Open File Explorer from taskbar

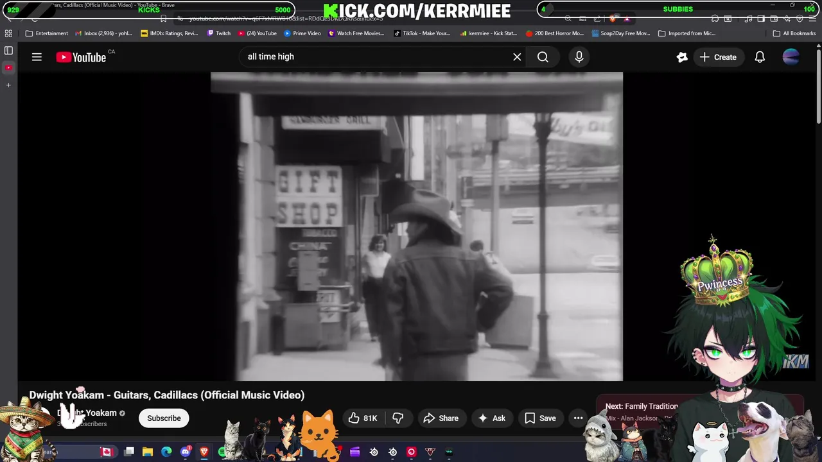(x=148, y=452)
